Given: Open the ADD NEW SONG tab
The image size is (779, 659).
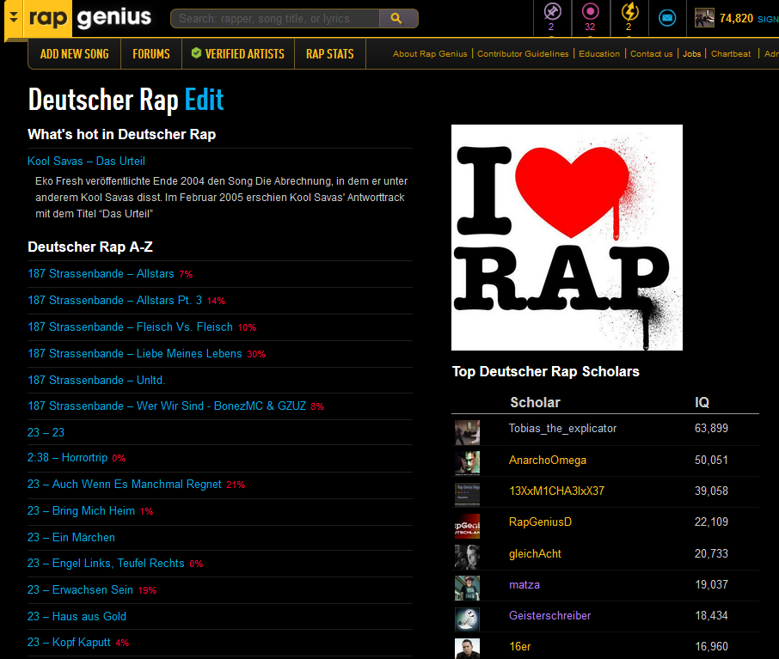Looking at the screenshot, I should click(x=74, y=53).
